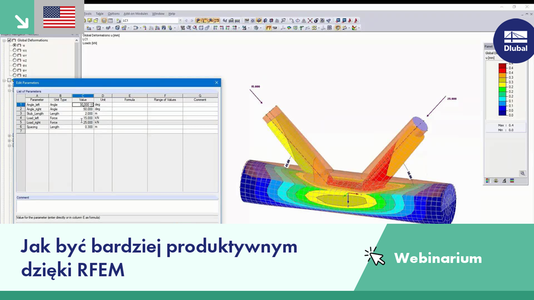Image resolution: width=534 pixels, height=300 pixels.
Task: Open the Add-on Modules menu
Action: 136,14
